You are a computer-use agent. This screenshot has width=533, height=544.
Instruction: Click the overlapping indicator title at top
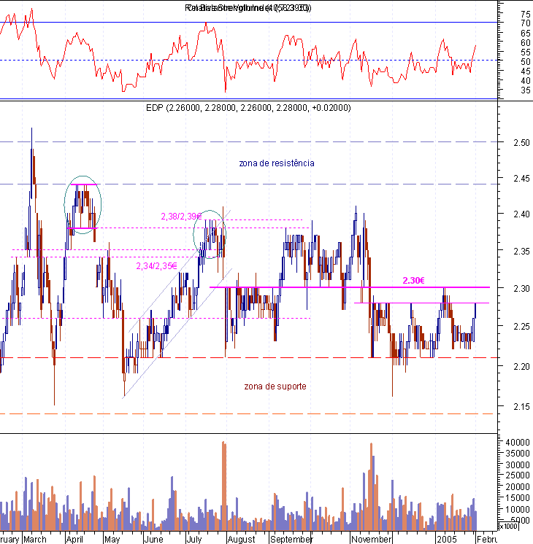pos(248,7)
